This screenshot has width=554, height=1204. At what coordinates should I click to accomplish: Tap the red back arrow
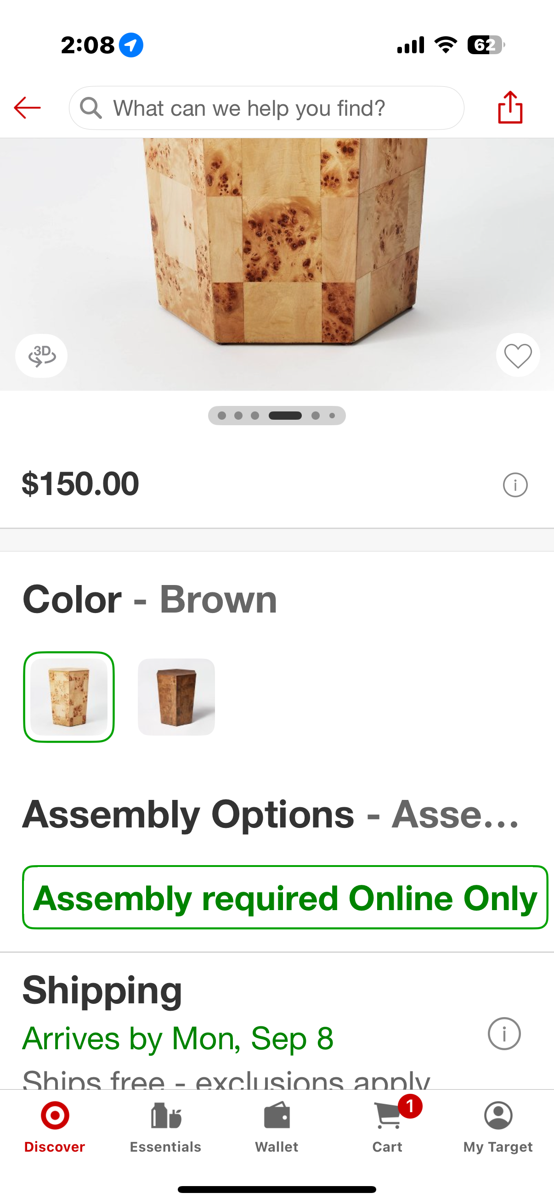(x=27, y=108)
